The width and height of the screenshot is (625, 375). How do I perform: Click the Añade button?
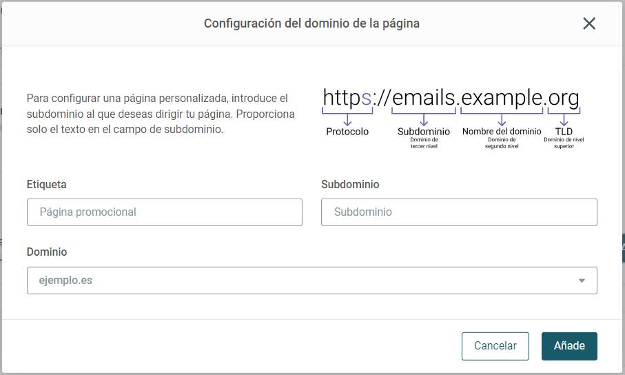[569, 346]
